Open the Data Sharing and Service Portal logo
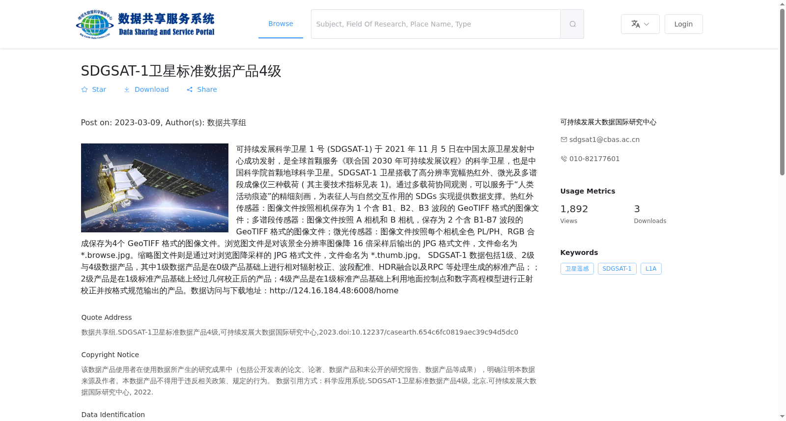Screen dimensions: 786x421 145,24
